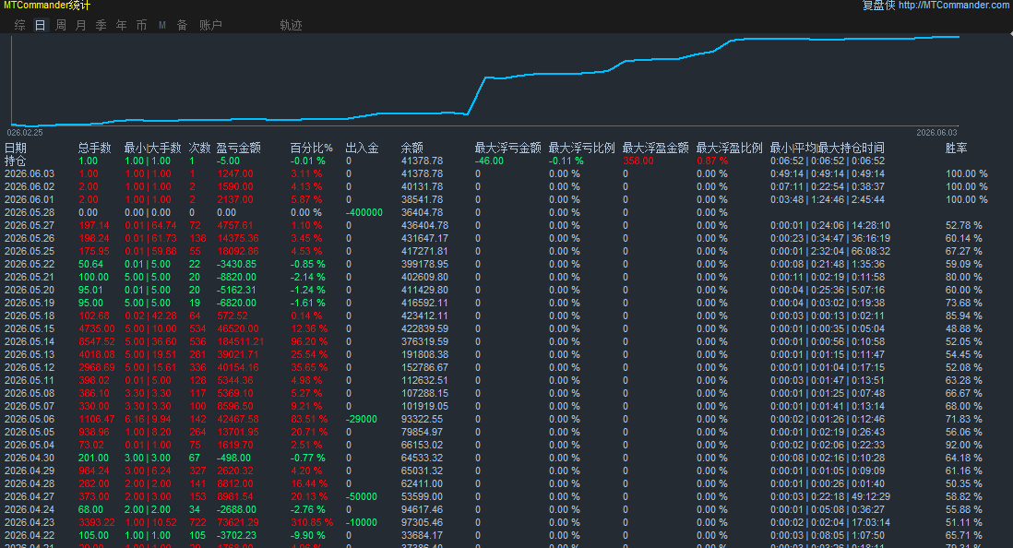Click the 胜率 column header
1013x548 pixels.
pyautogui.click(x=956, y=148)
